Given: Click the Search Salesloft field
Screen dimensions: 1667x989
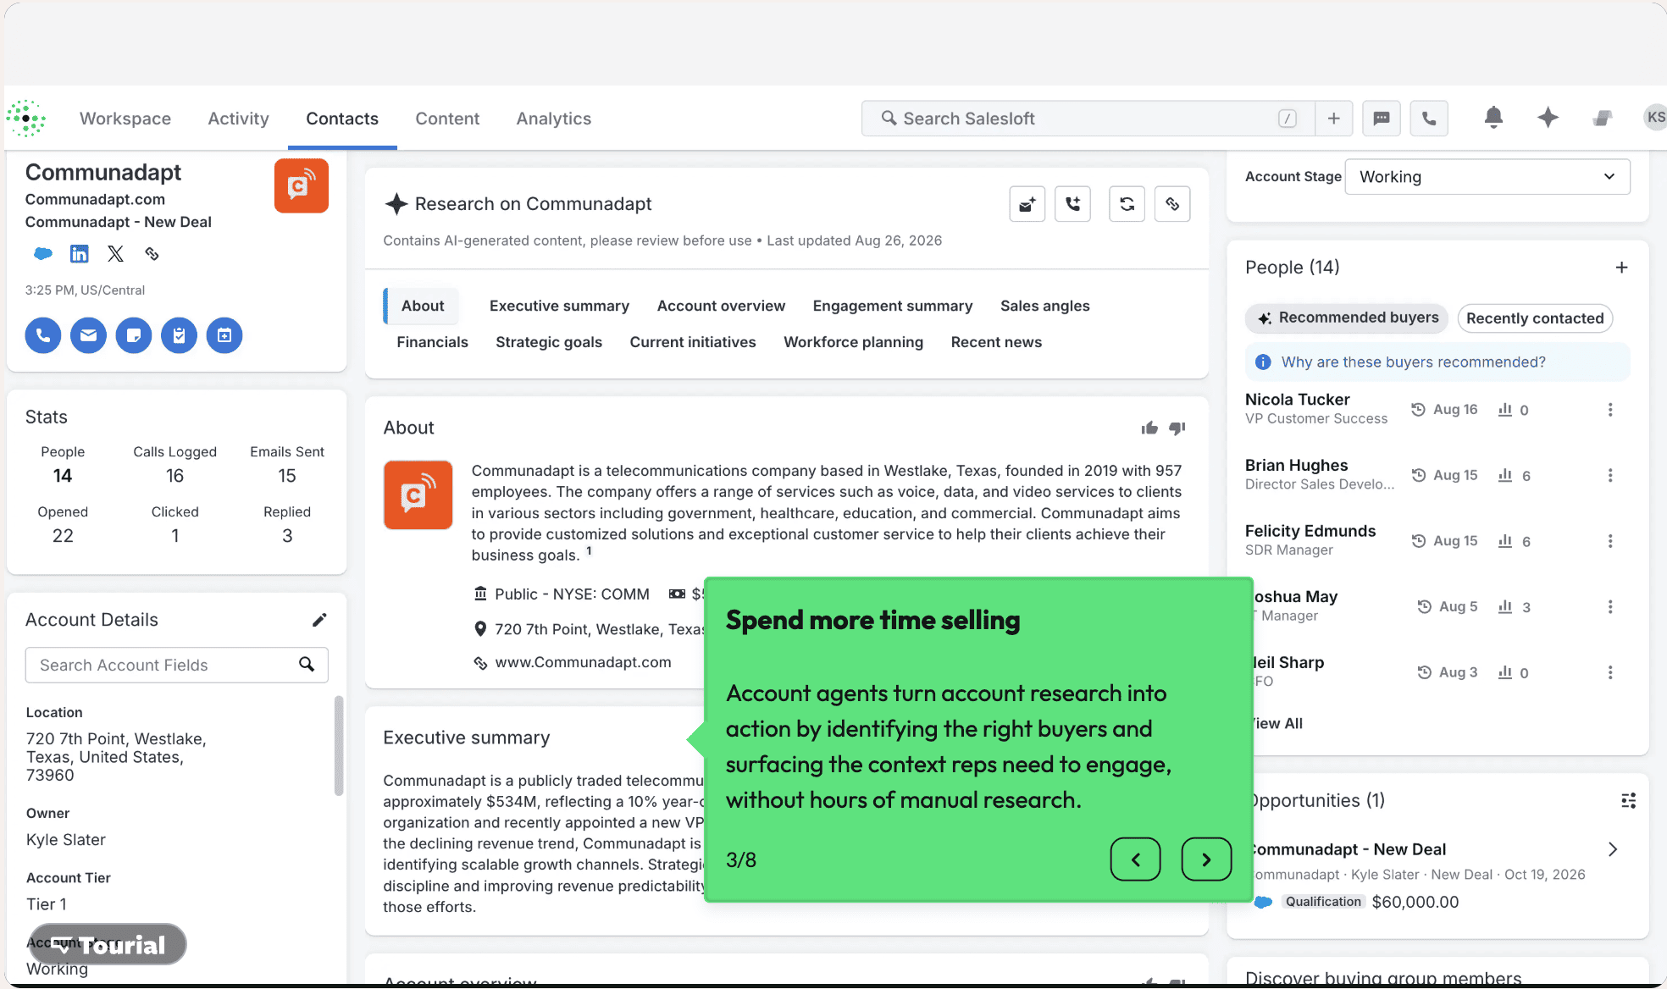Looking at the screenshot, I should click(x=1088, y=119).
